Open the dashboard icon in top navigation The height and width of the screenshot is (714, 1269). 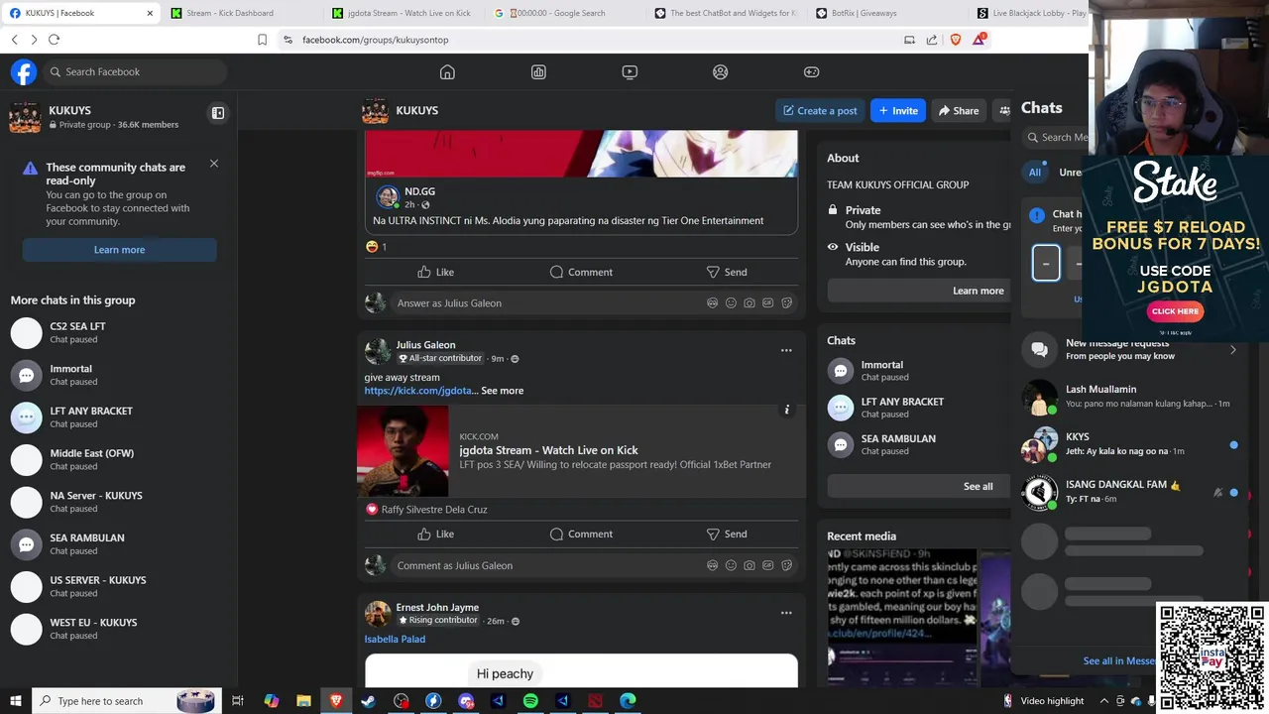click(538, 71)
